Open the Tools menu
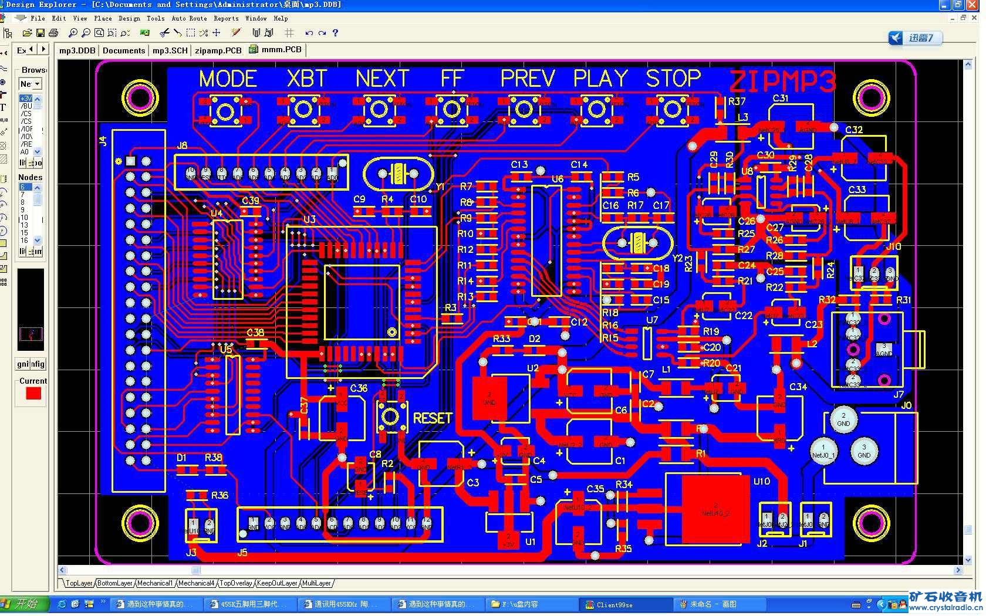 [x=156, y=19]
